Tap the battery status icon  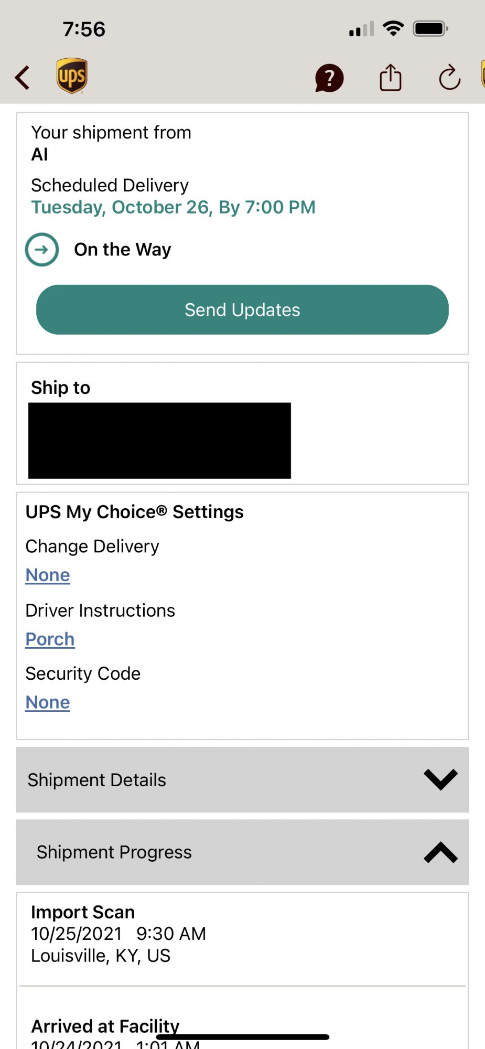coord(430,28)
